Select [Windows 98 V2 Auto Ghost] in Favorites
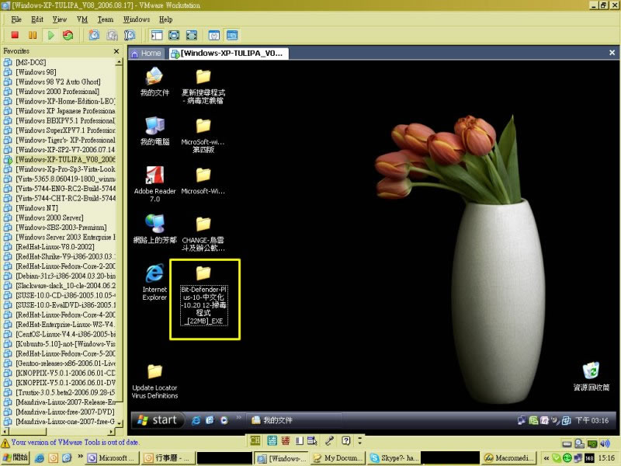The image size is (621, 466). tap(57, 82)
